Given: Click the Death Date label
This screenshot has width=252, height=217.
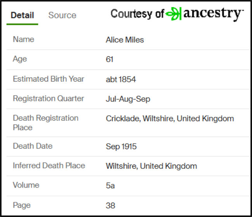Looking at the screenshot, I should [33, 146].
